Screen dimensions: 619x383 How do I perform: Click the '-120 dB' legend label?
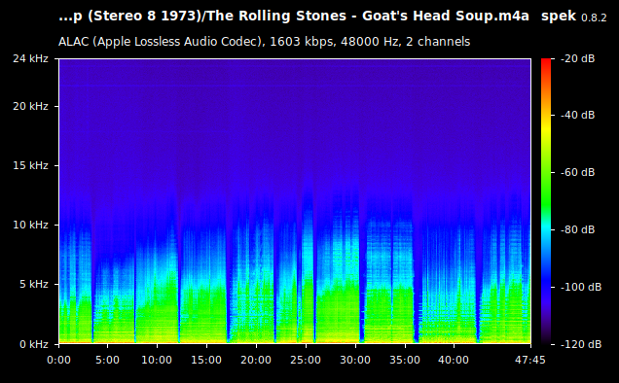581,344
